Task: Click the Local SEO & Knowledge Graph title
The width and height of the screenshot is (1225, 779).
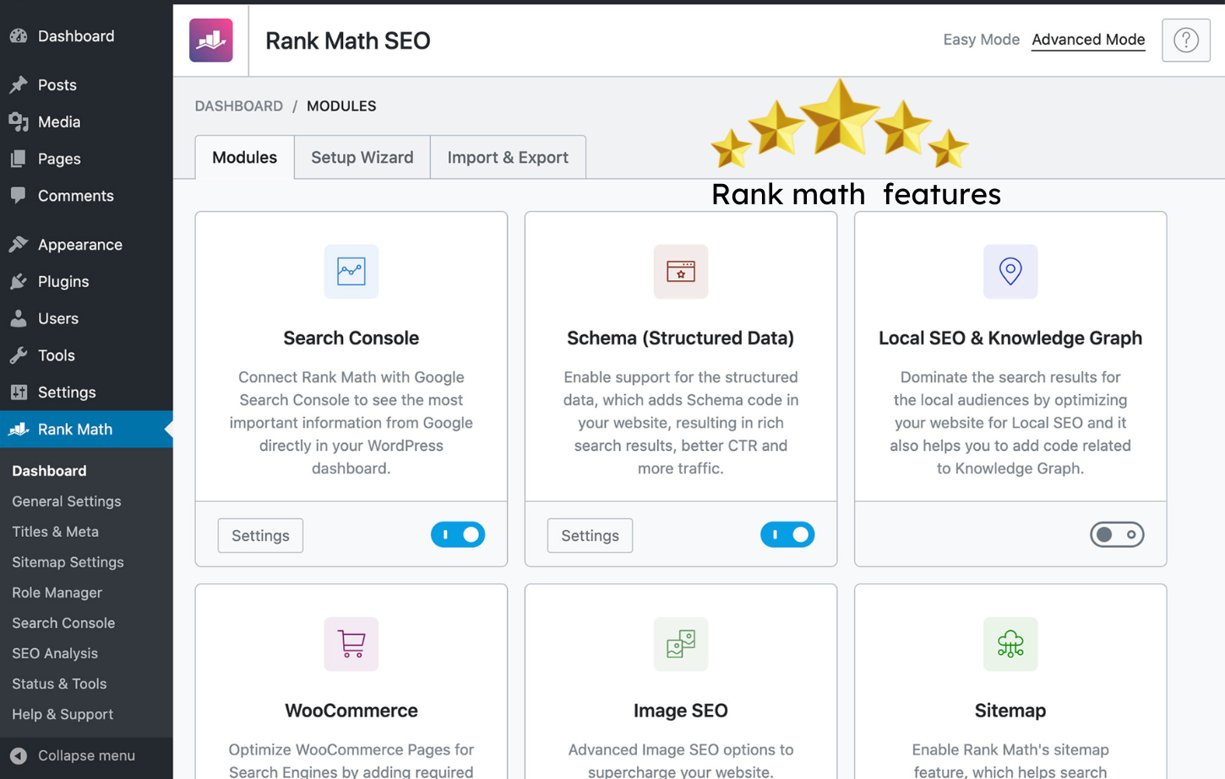Action: pyautogui.click(x=1010, y=338)
